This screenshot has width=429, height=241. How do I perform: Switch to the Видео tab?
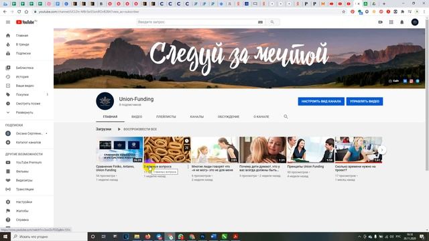(x=137, y=116)
